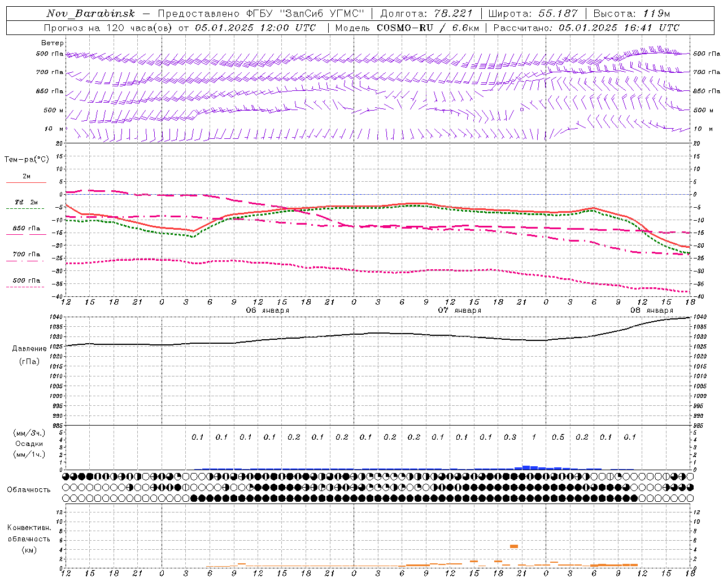Image resolution: width=723 pixels, height=578 pixels.
Task: Click the elevation text "Высота: 119м"
Action: pyautogui.click(x=631, y=14)
